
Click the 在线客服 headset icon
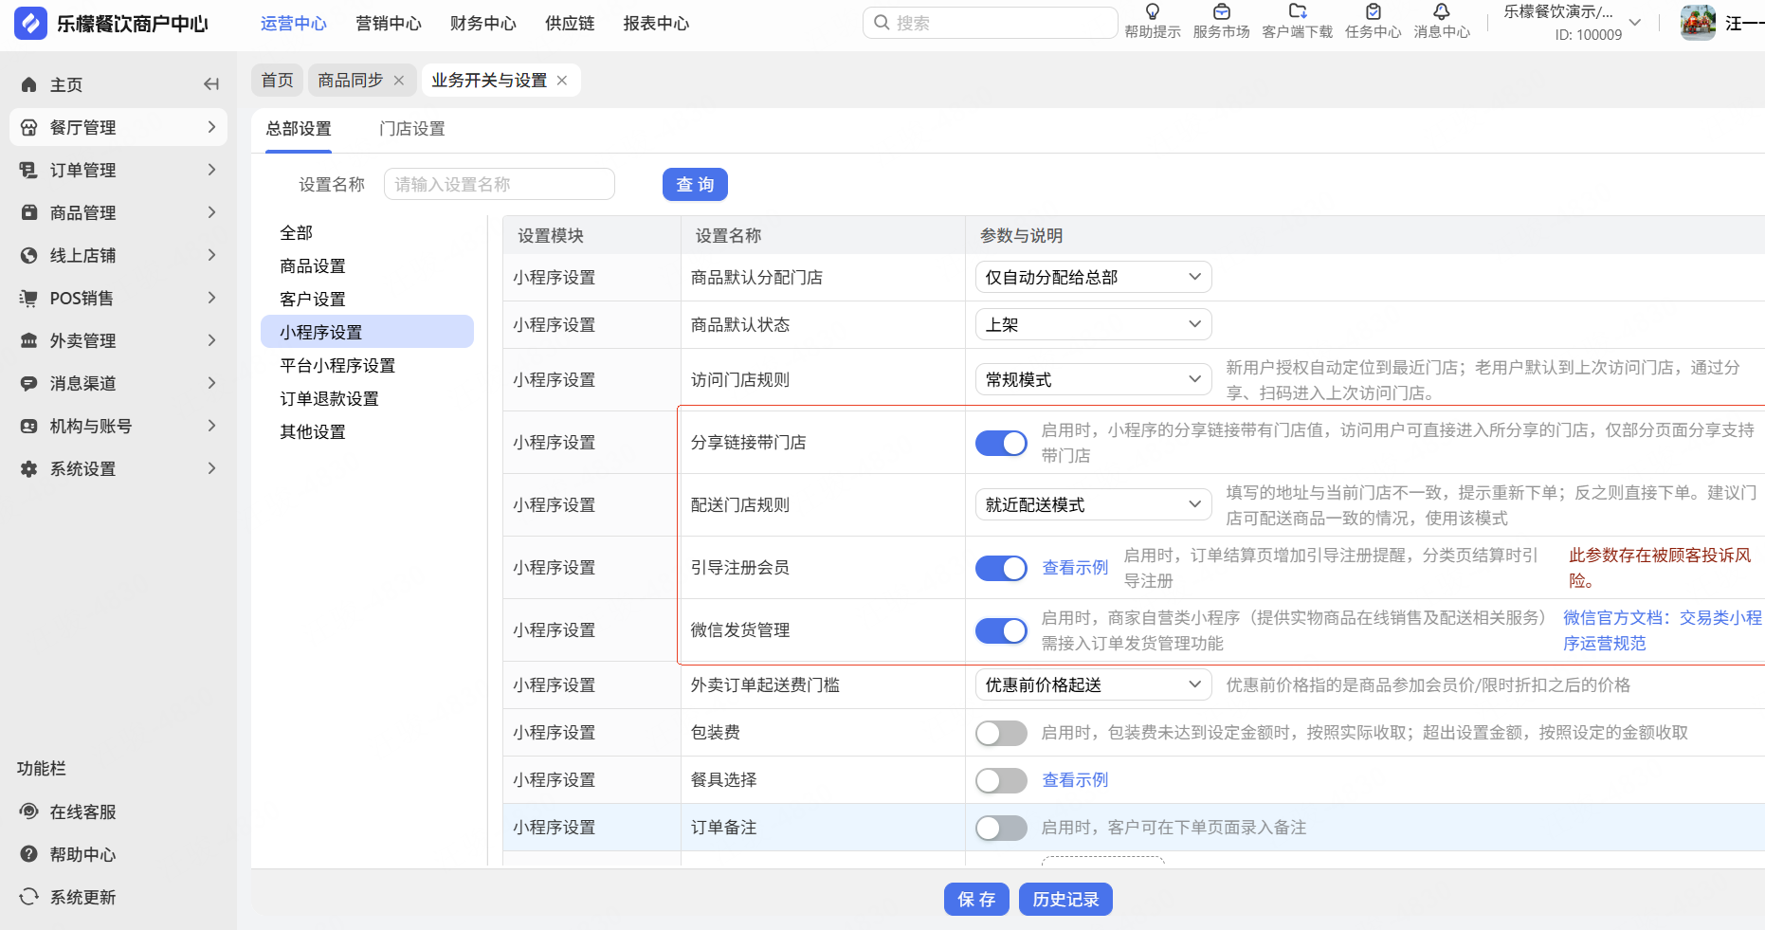[x=29, y=811]
